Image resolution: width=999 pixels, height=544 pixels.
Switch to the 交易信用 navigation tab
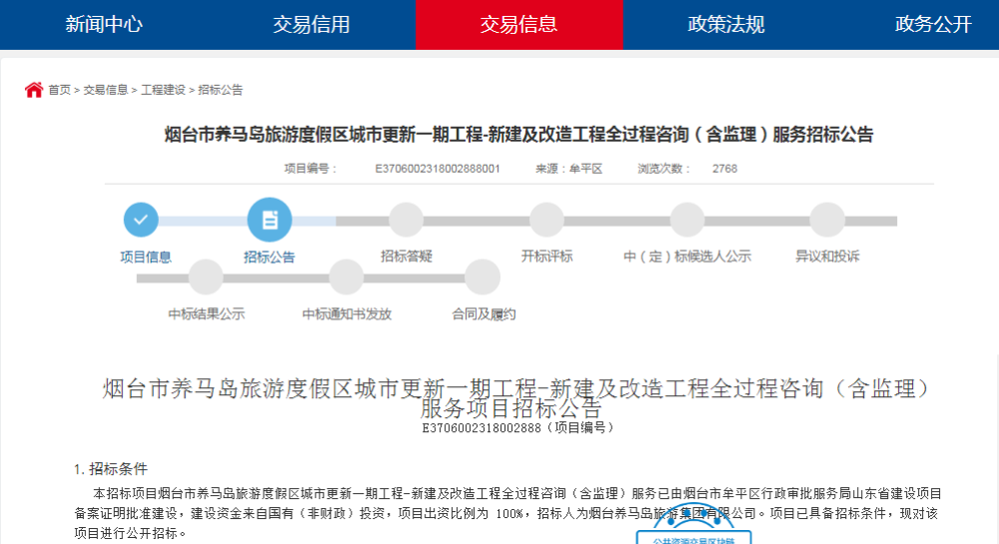pos(312,25)
